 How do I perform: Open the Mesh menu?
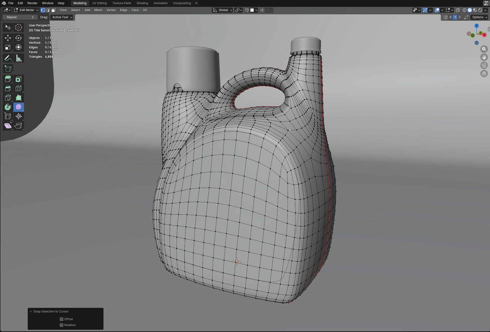tap(98, 10)
